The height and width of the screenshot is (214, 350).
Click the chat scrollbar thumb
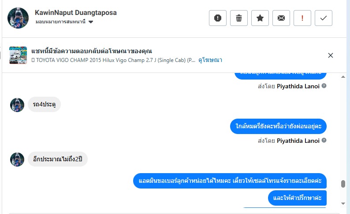pyautogui.click(x=343, y=184)
